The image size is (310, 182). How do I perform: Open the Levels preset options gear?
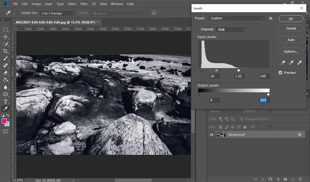tap(271, 19)
